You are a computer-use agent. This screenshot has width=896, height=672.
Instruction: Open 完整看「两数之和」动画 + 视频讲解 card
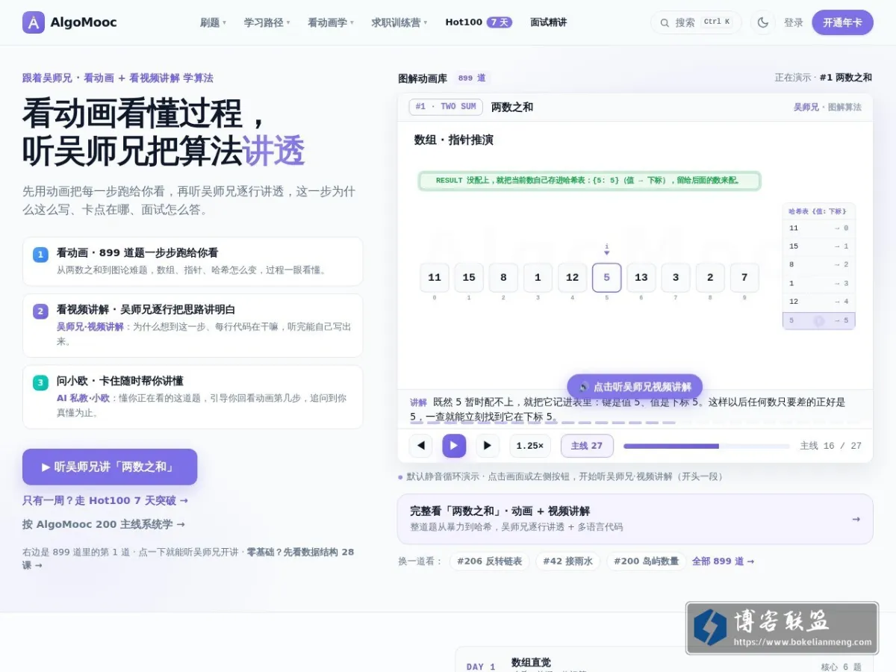click(635, 519)
